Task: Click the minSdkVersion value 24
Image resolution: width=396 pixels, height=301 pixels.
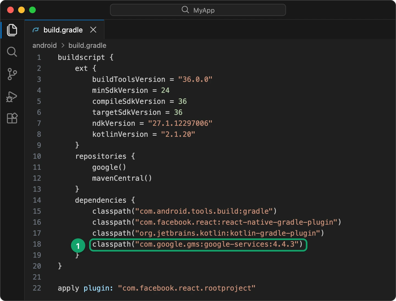Action: (x=165, y=90)
